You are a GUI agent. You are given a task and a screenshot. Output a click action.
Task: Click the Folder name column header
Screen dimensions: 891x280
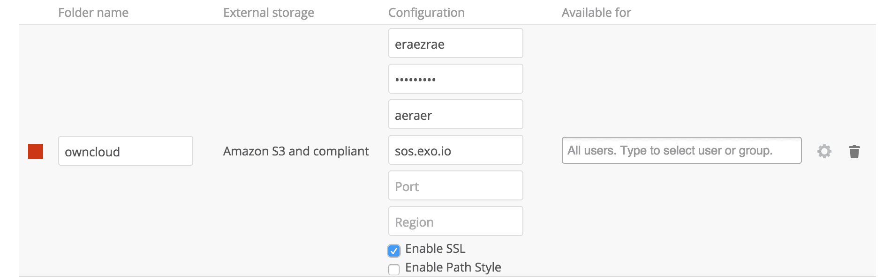point(93,13)
